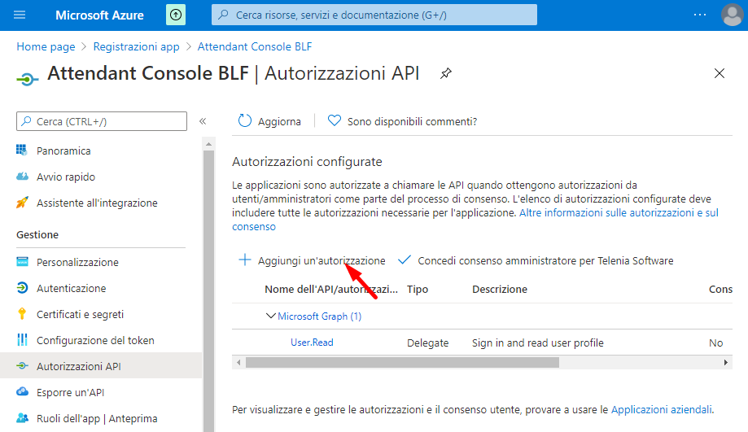Open the Applicazioni aziendali link
The width and height of the screenshot is (748, 432).
click(x=663, y=409)
